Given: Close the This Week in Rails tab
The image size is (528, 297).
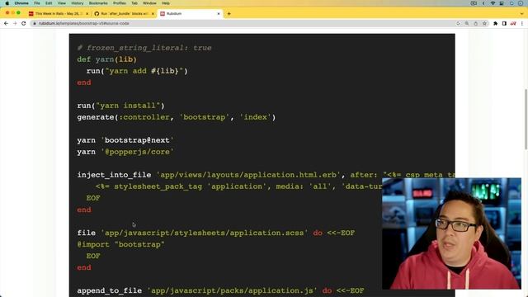Looking at the screenshot, I should coord(87,14).
